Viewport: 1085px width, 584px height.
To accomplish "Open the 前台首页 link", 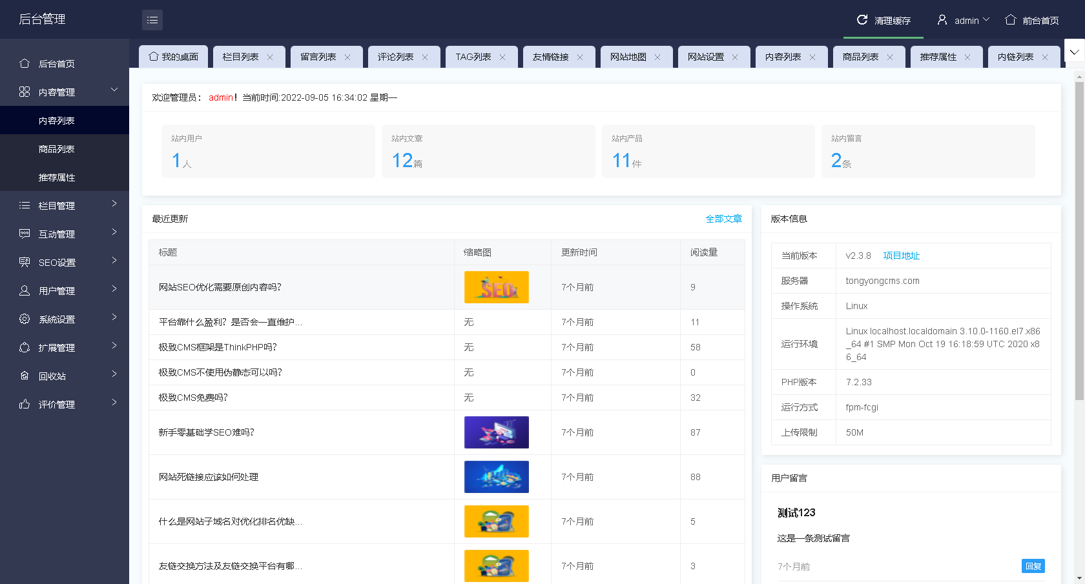I will [1032, 20].
